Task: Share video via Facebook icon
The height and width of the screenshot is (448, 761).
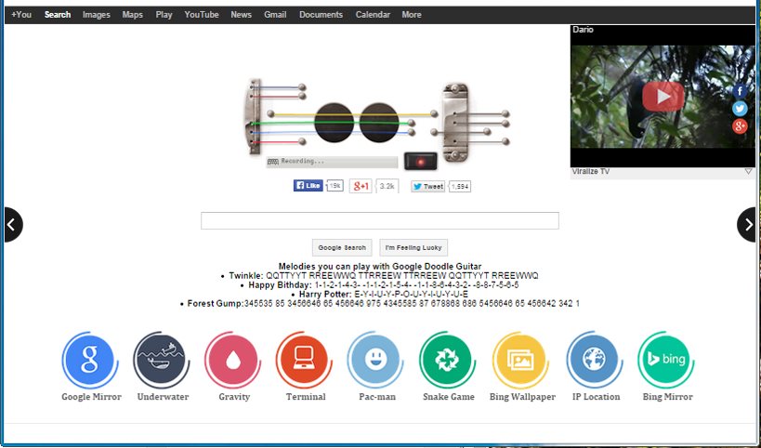Action: pos(740,91)
